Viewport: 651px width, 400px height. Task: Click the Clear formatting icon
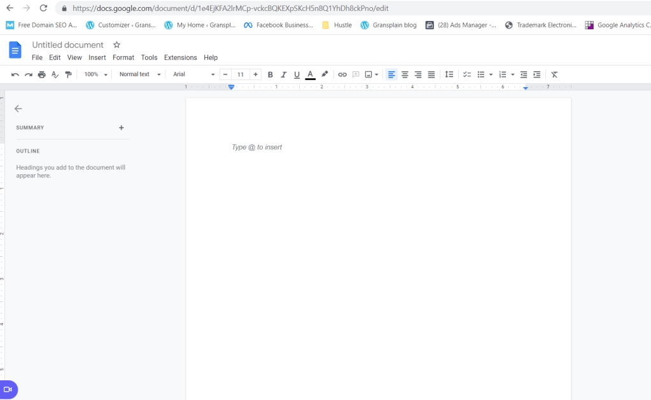554,74
